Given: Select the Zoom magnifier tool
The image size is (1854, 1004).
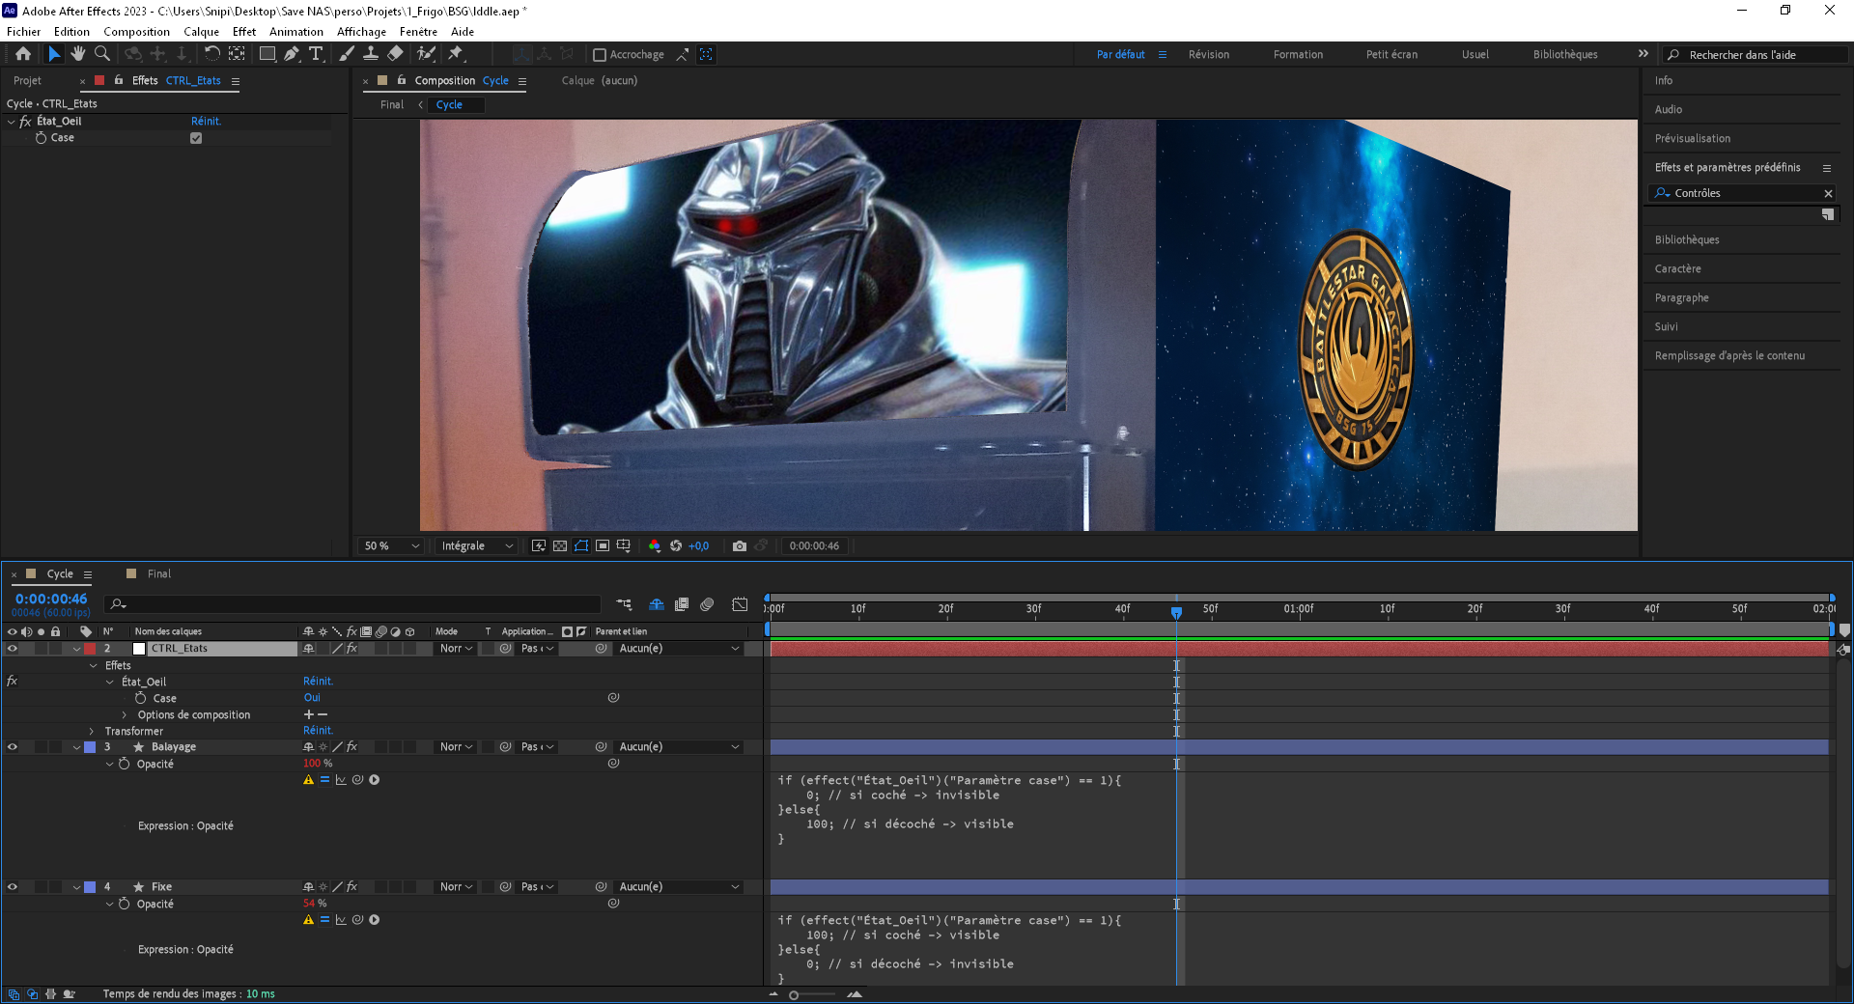Looking at the screenshot, I should pyautogui.click(x=102, y=54).
